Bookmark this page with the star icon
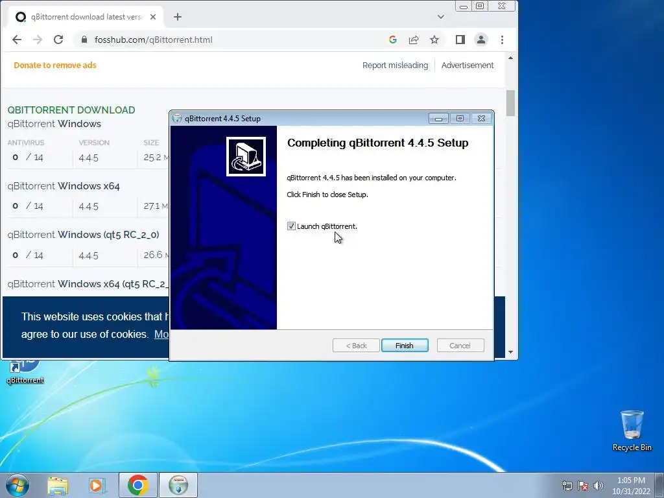Screen dimensions: 664x498 434,40
